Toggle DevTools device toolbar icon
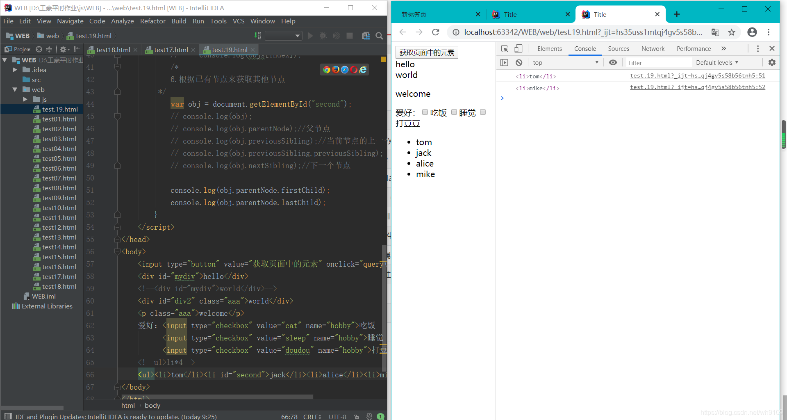The image size is (787, 420). click(519, 48)
